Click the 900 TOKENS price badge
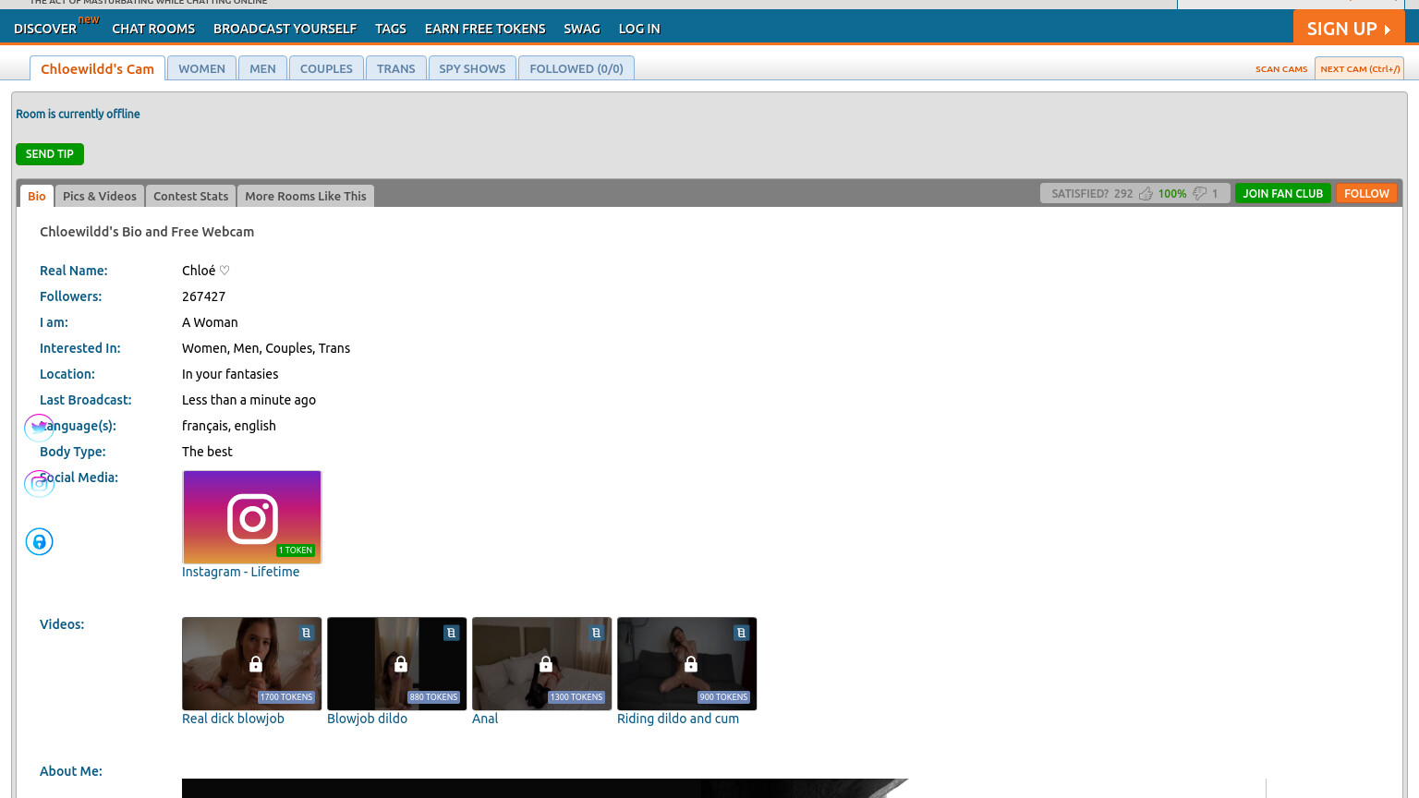The height and width of the screenshot is (798, 1419). tap(724, 697)
